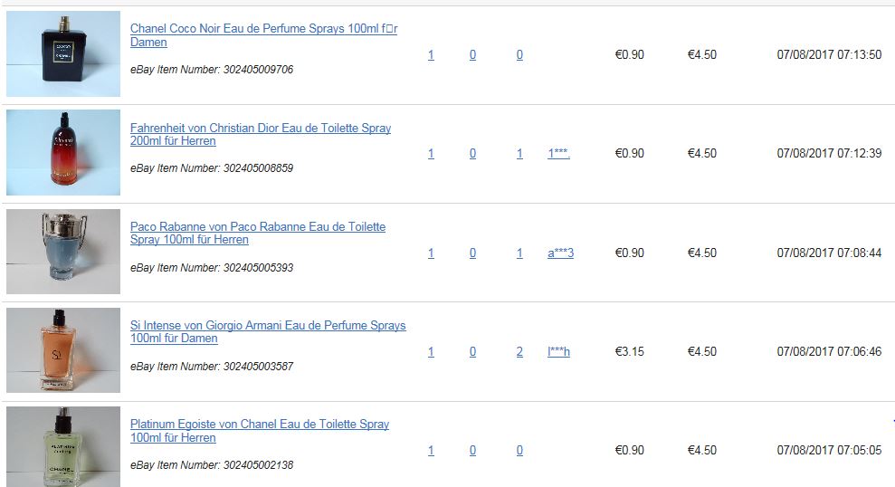The image size is (895, 487).
Task: Open the Chanel Coco Noir product thumbnail
Action: [63, 53]
